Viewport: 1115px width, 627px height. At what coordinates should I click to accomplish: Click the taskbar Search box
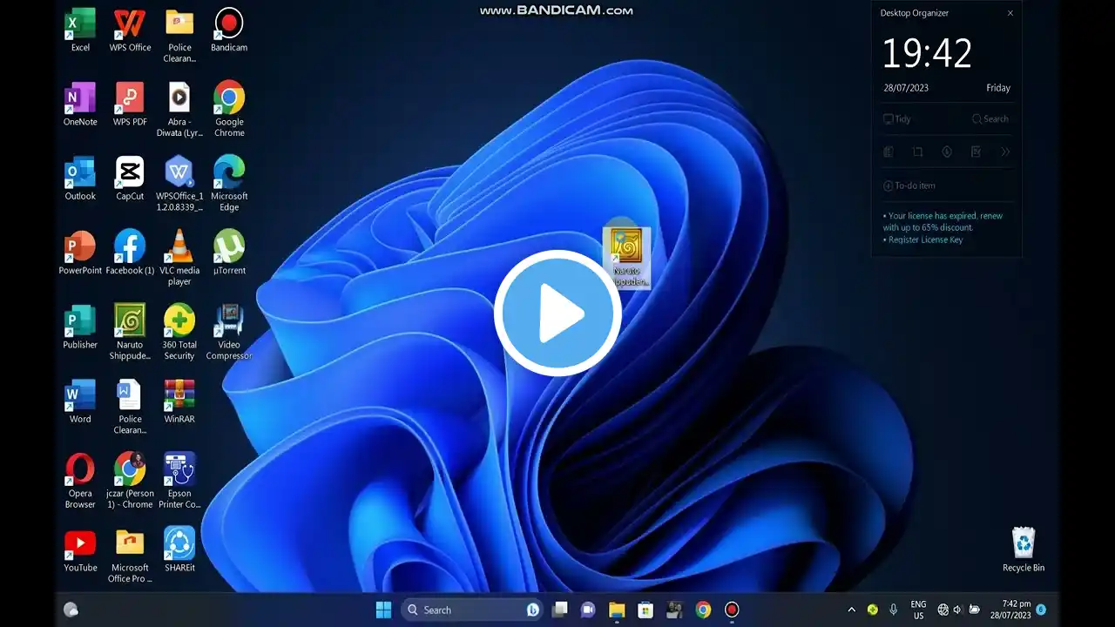(x=472, y=610)
